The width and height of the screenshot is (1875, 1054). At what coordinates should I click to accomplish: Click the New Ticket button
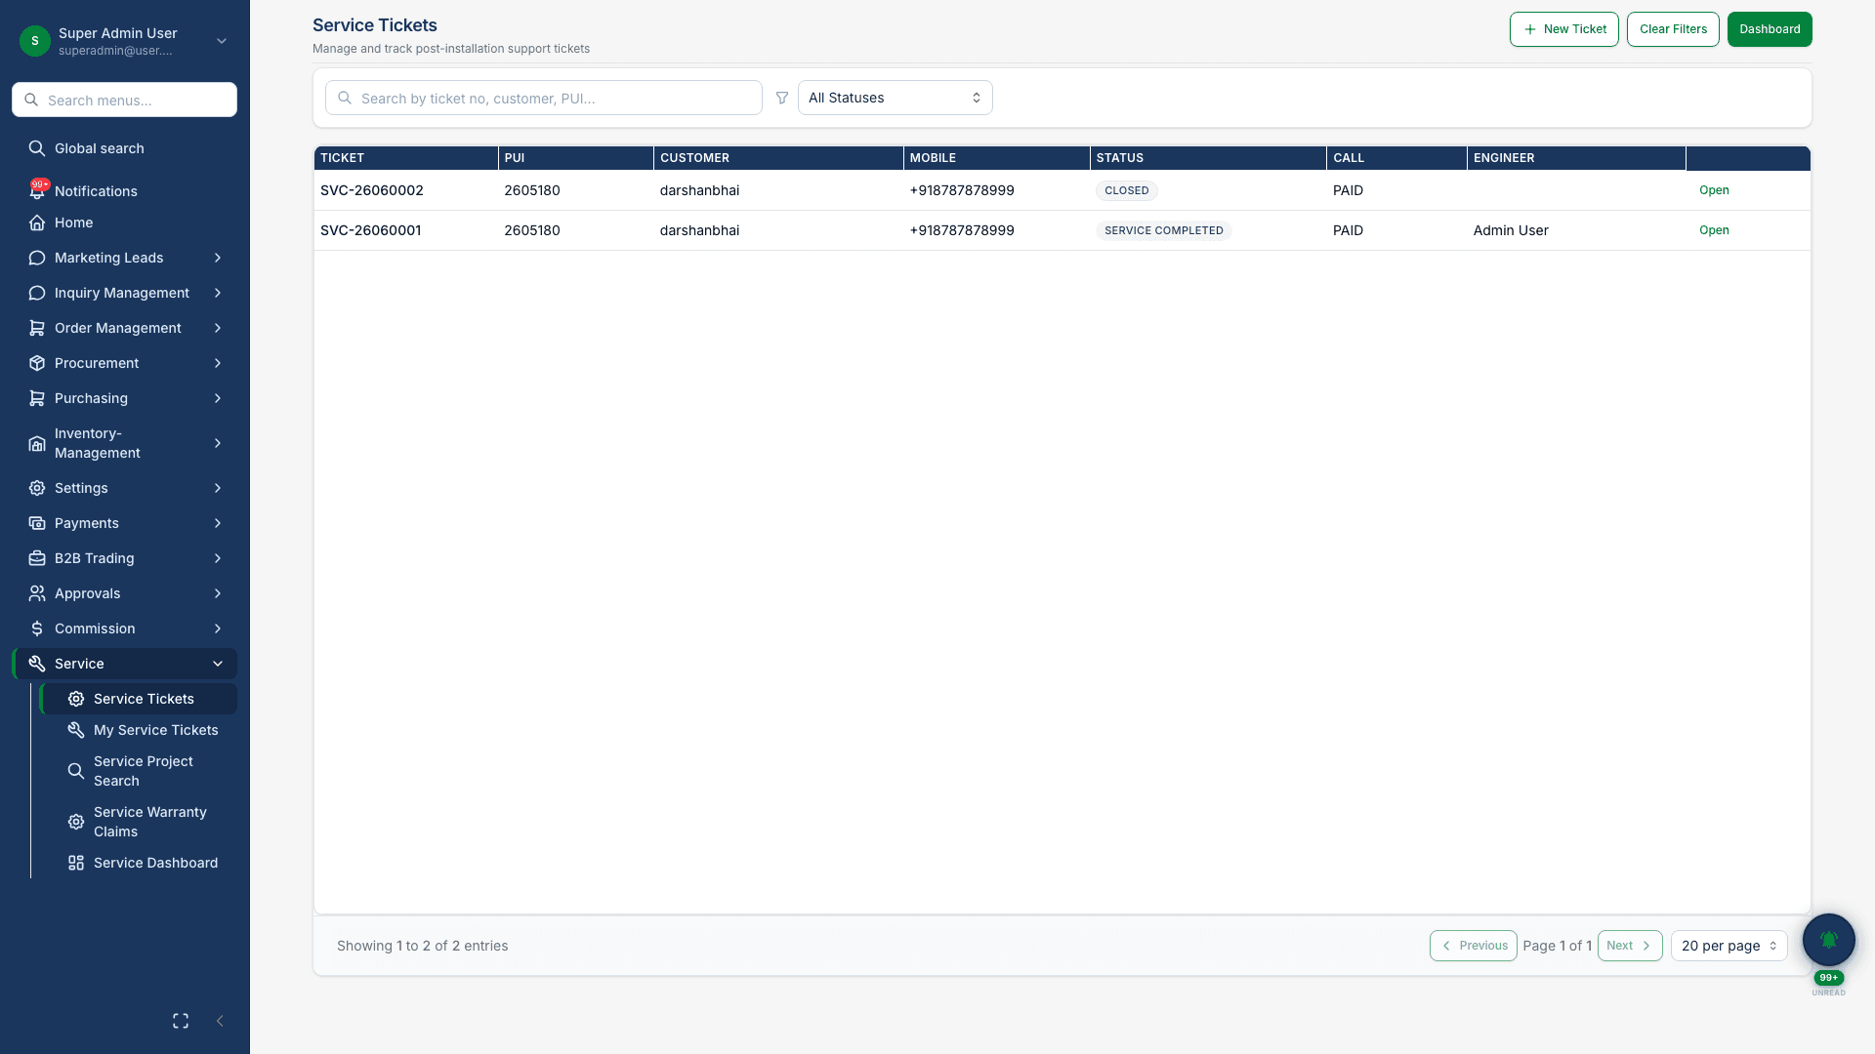pos(1564,29)
